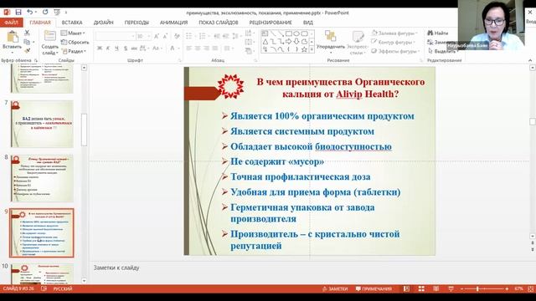536x301 pixels.
Task: Click the zoom in plus button
Action: 507,288
